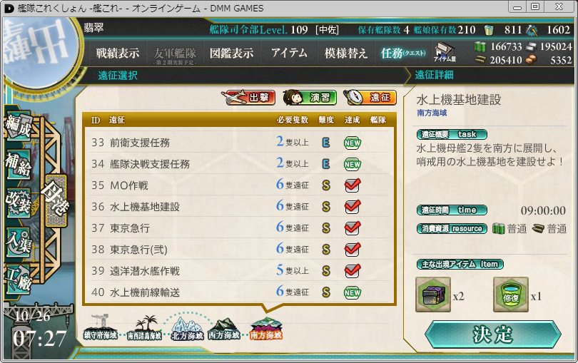Click the red checkmark for 35 MO作戦

pos(353,185)
